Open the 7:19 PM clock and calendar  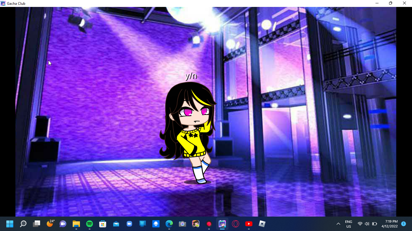click(x=389, y=224)
